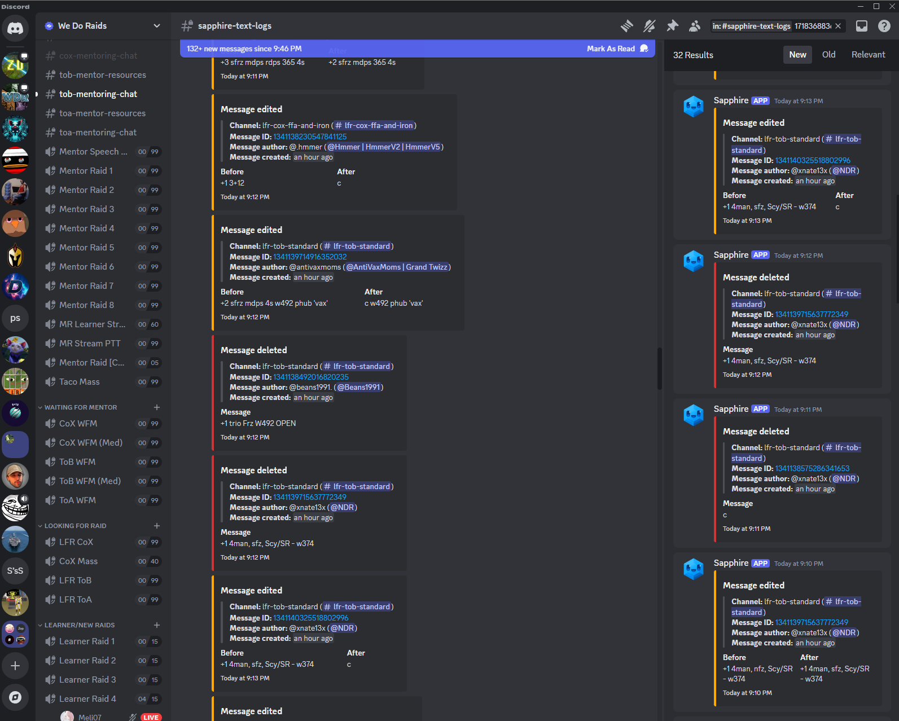This screenshot has height=721, width=899.
Task: Join ToA WFM voice channel
Action: 103,500
